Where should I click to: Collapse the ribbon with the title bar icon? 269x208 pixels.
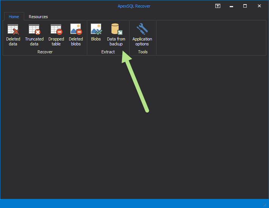[218, 6]
